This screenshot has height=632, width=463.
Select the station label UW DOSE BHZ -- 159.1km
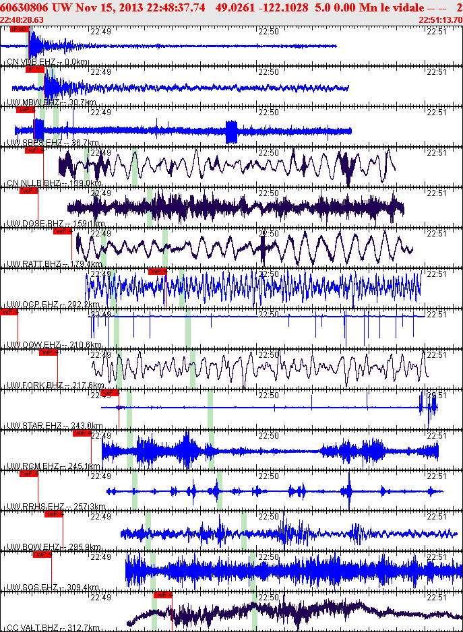click(x=56, y=224)
